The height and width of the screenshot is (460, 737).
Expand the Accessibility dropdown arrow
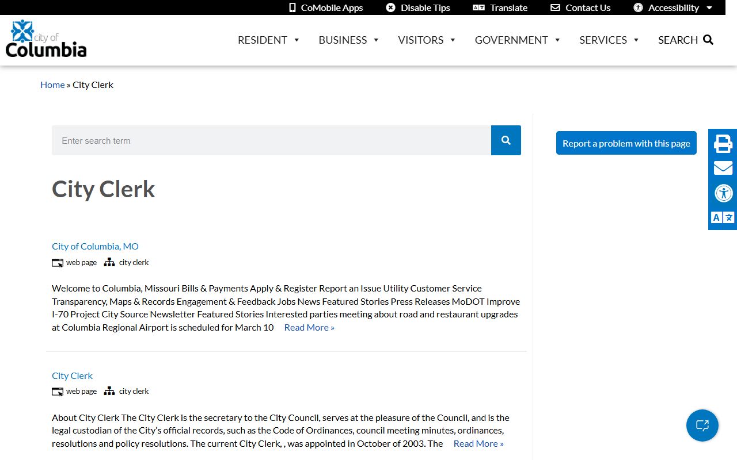click(709, 8)
